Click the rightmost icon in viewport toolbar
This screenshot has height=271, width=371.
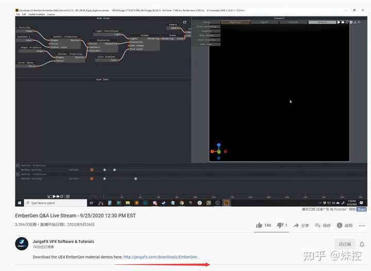point(359,22)
